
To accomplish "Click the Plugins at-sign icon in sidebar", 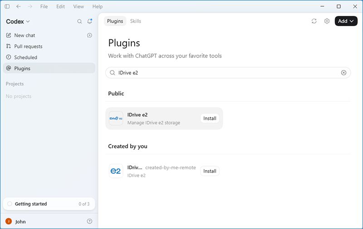I will [9, 68].
